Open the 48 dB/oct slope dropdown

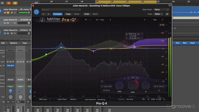(x=106, y=91)
